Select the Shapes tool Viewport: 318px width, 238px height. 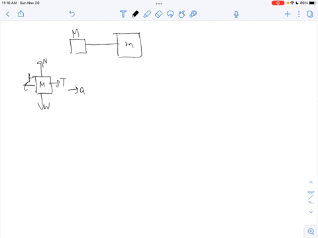[182, 14]
